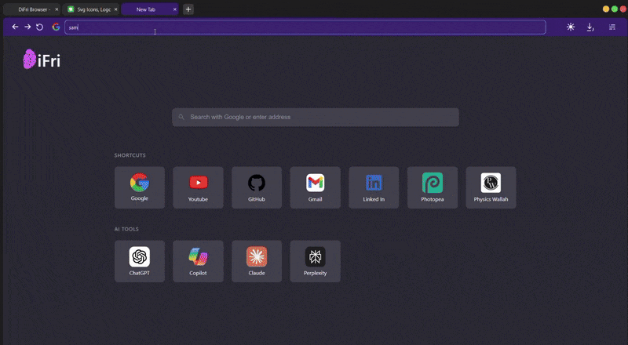Image resolution: width=628 pixels, height=345 pixels.
Task: Close the Svg Icons tab
Action: 115,9
